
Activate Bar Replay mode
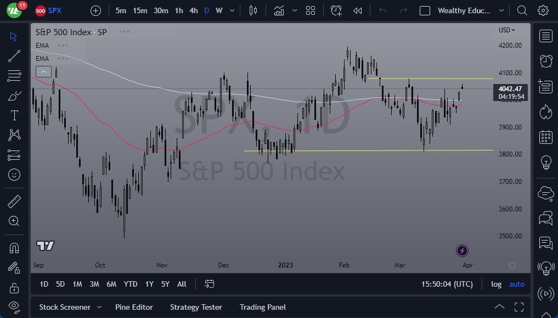coord(358,10)
